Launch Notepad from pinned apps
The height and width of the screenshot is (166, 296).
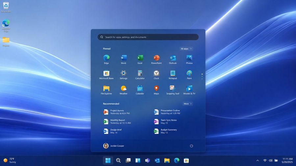173,75
